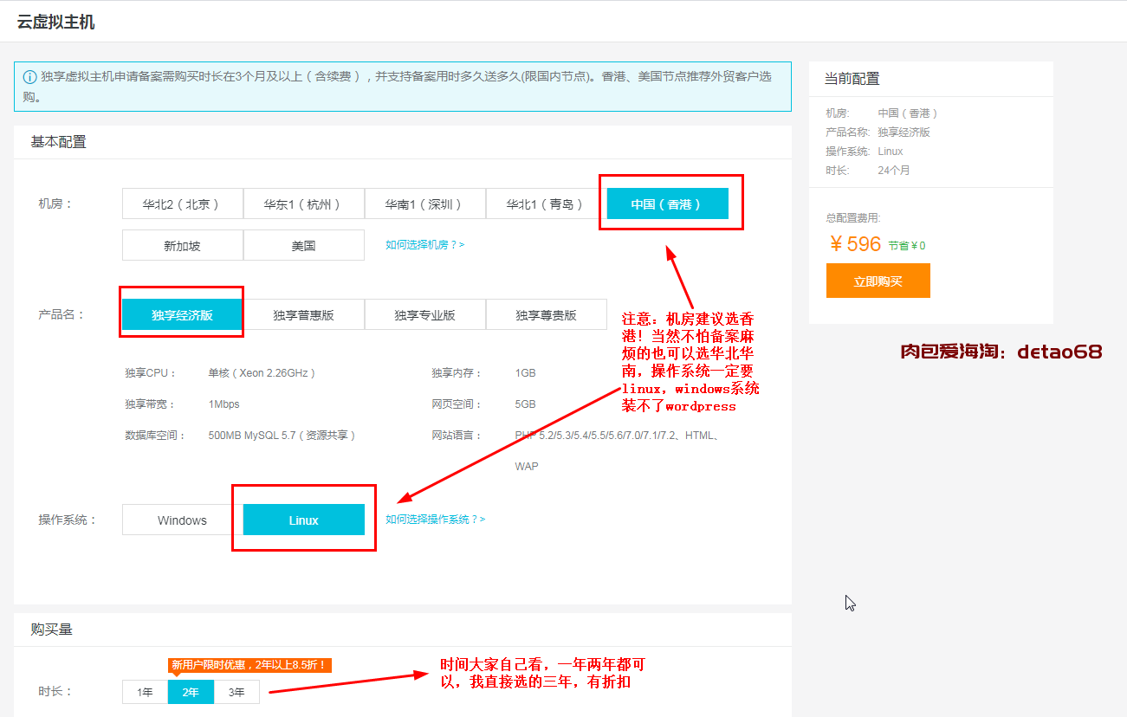Click the 500MB MySQL 5.7 database value
Viewport: 1127px width, 717px height.
pyautogui.click(x=282, y=436)
